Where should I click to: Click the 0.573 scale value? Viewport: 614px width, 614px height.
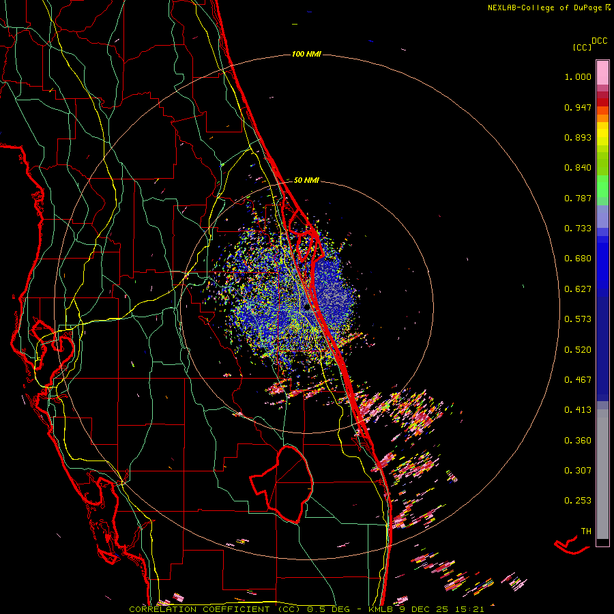point(578,319)
